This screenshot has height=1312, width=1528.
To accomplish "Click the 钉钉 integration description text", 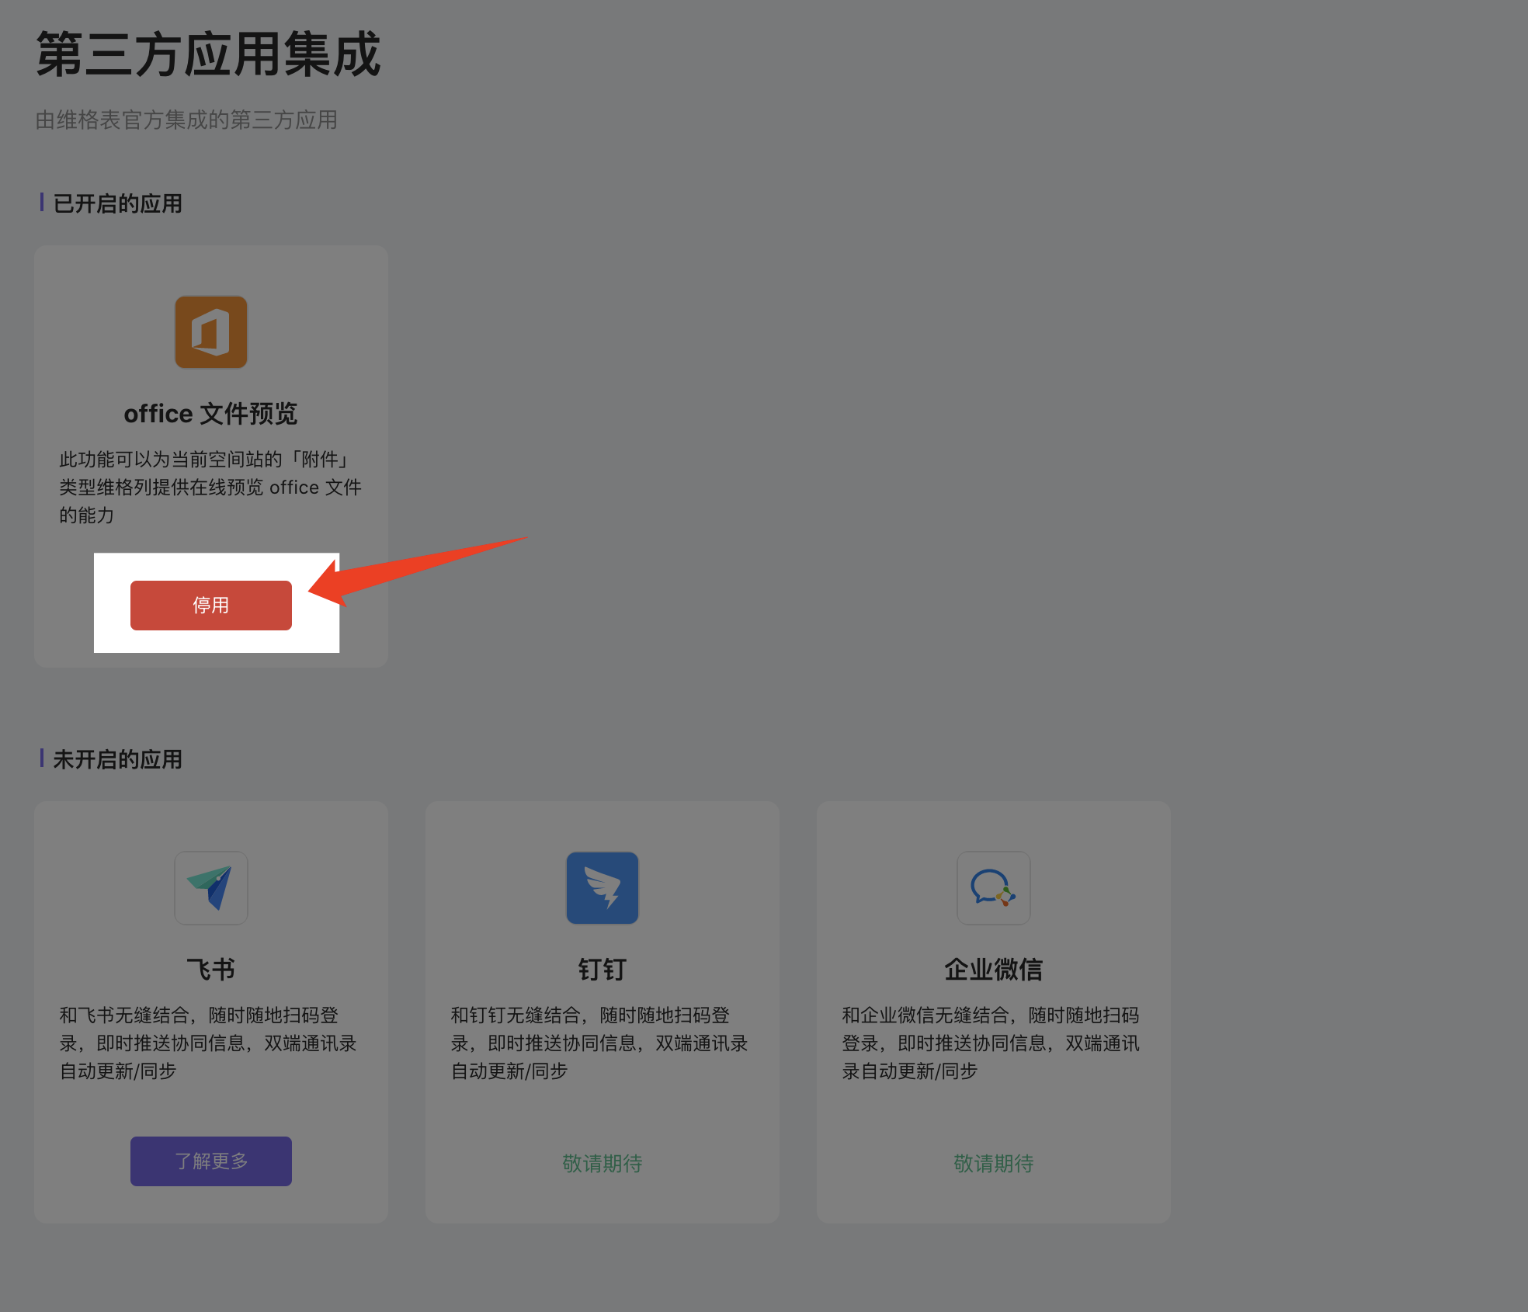I will click(599, 1043).
